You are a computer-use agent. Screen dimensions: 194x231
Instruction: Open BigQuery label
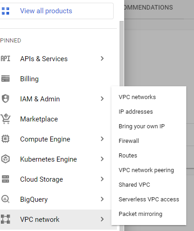pyautogui.click(x=34, y=199)
